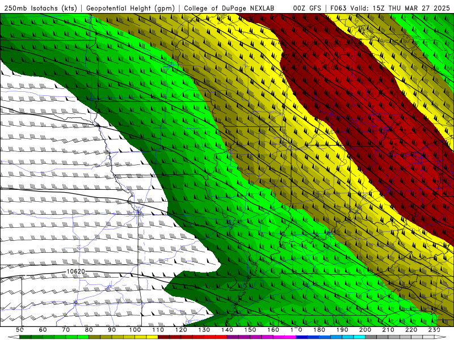Click the 100 tick label on colorbar

click(135, 330)
